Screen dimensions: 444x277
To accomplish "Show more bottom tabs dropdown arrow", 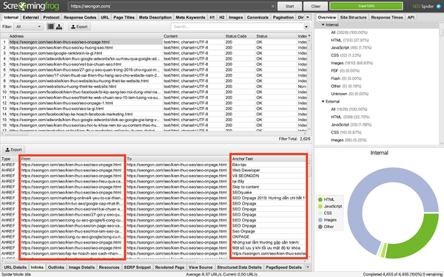I will click(x=308, y=267).
